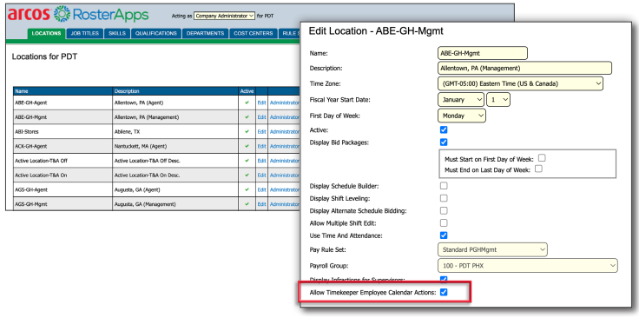639x318 pixels.
Task: Click the Name column header
Action: pos(63,91)
